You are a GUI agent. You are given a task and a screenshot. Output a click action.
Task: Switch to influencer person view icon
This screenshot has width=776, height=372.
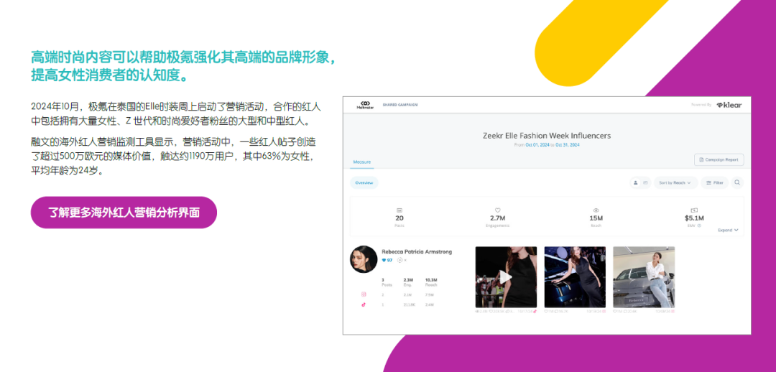[635, 183]
